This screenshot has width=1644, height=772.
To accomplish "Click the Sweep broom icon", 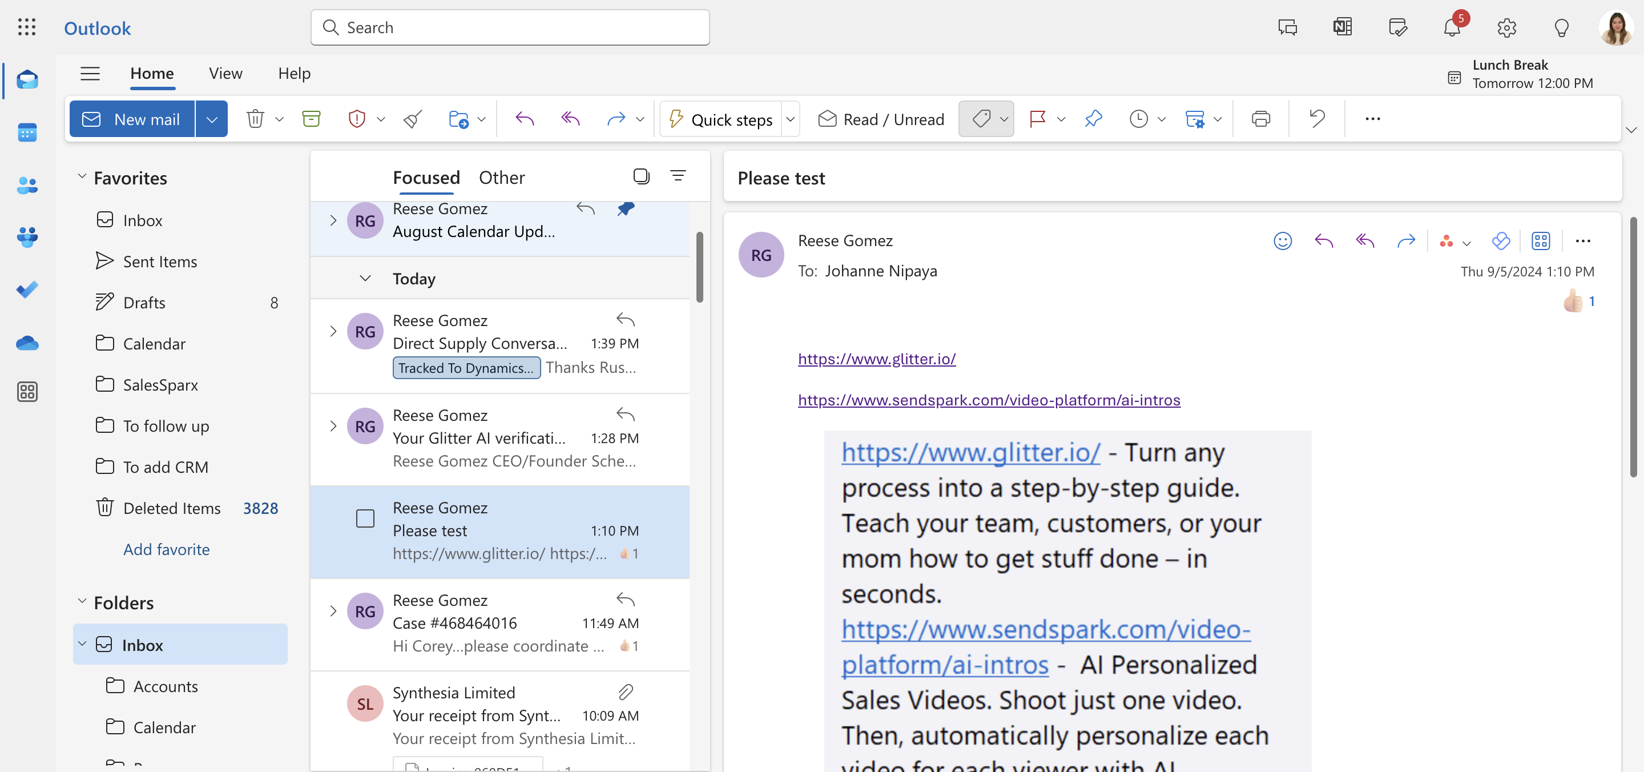I will tap(413, 119).
